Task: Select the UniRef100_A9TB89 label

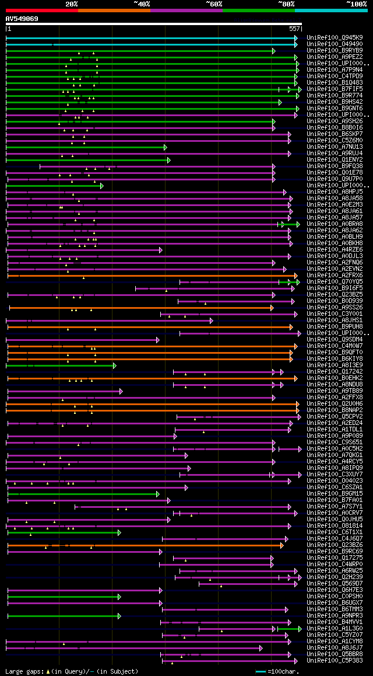Action: point(335,391)
